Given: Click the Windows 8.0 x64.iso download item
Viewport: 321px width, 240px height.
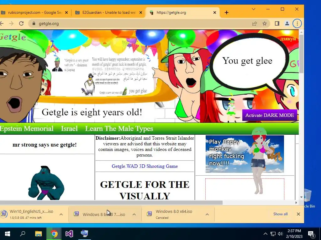Looking at the screenshot, I should coord(174,214).
